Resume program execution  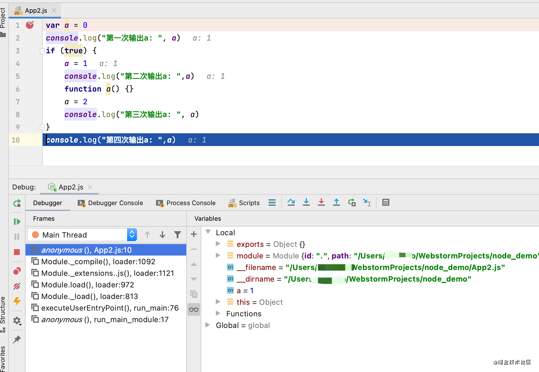coord(17,222)
